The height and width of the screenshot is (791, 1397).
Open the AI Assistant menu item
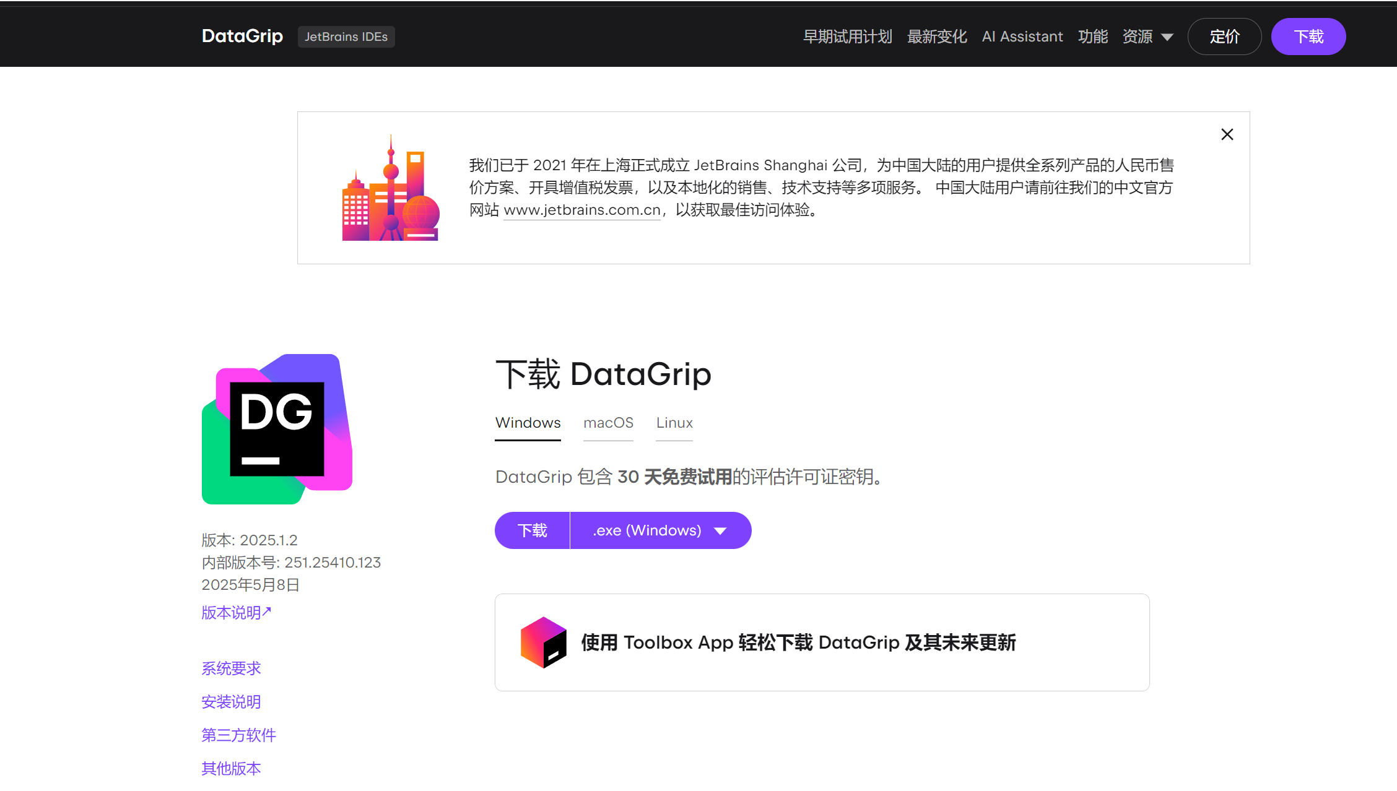click(1022, 37)
